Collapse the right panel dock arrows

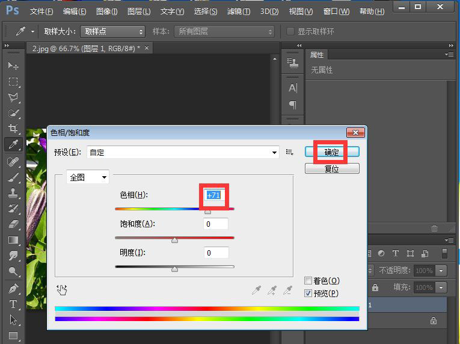click(451, 46)
